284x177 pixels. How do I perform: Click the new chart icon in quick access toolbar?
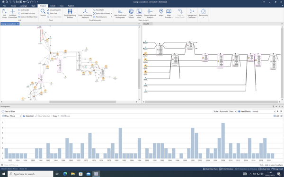pyautogui.click(x=7, y=2)
